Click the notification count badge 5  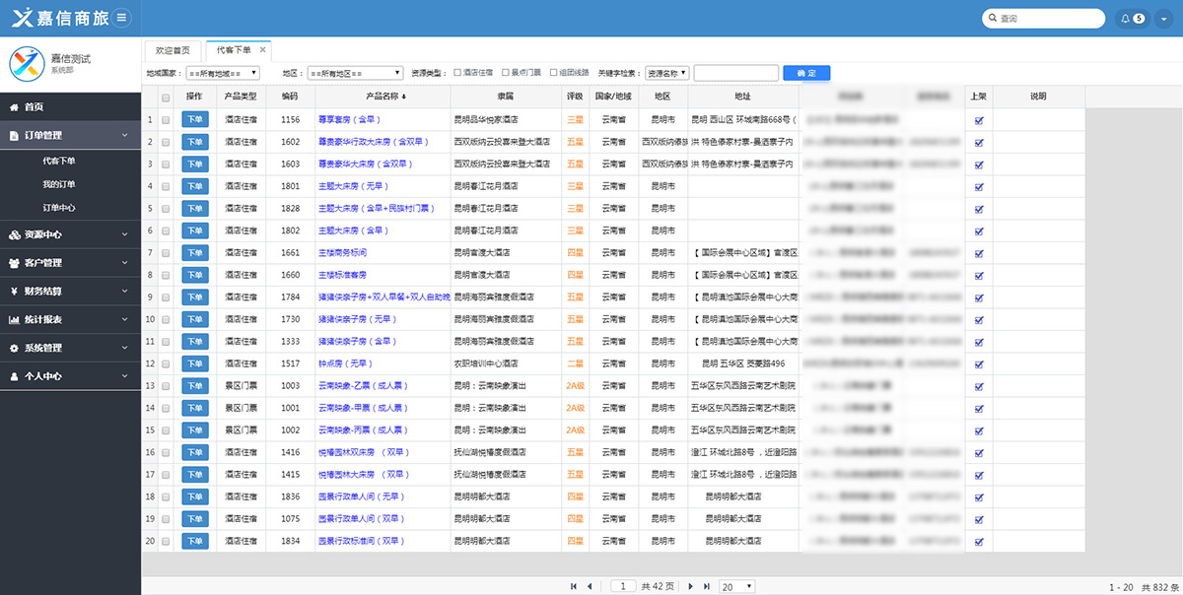[x=1140, y=18]
